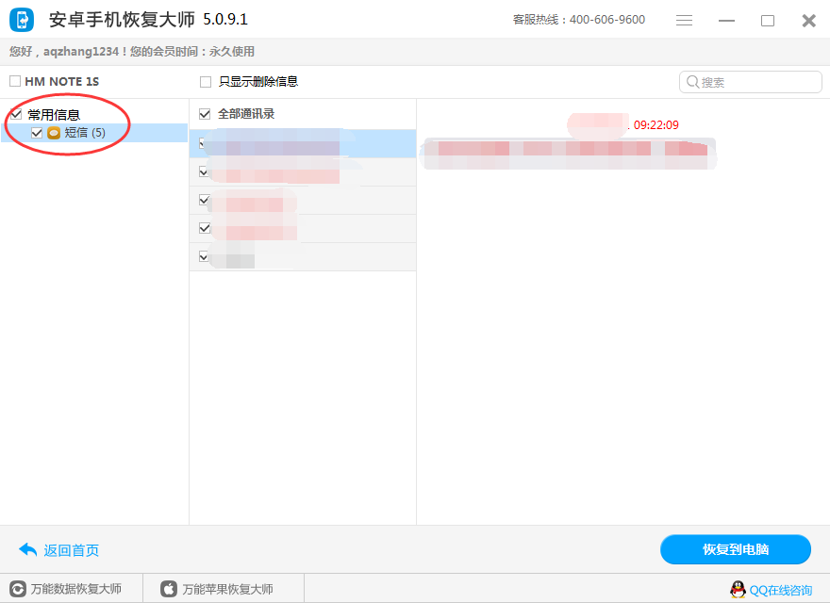Viewport: 830px width, 603px height.
Task: Click the 只显示删除信息 label text
Action: pos(258,81)
